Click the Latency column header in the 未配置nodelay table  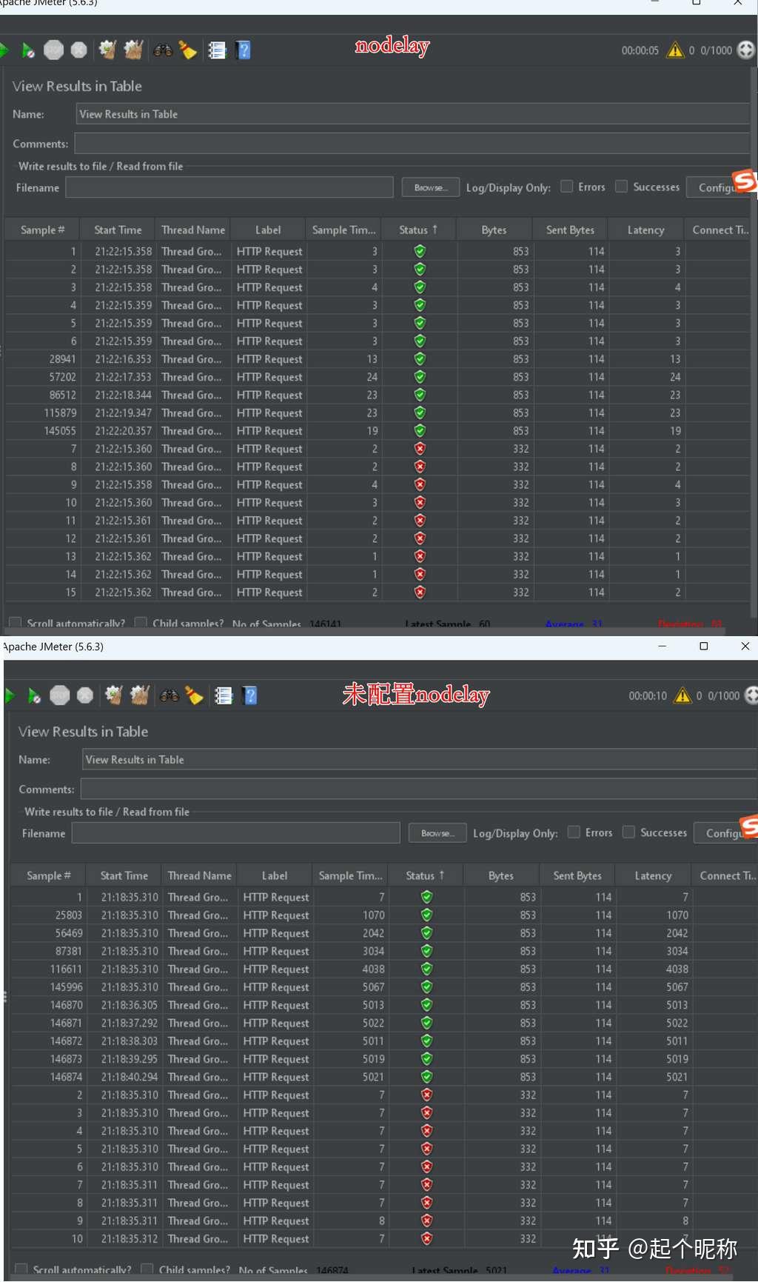[x=653, y=875]
